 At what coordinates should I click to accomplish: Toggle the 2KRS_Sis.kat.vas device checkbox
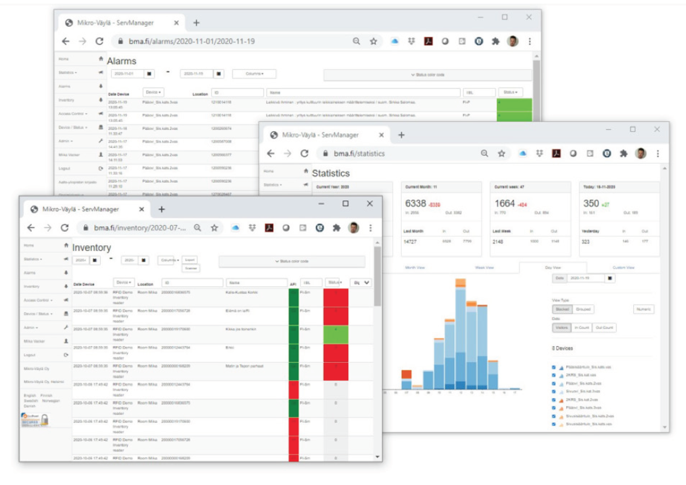click(x=554, y=375)
